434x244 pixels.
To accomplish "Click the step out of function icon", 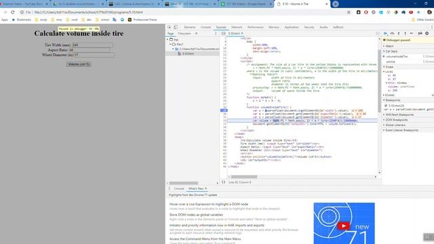I will pyautogui.click(x=406, y=33).
